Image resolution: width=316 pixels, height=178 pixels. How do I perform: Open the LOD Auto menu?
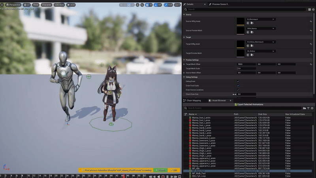(x=59, y=5)
